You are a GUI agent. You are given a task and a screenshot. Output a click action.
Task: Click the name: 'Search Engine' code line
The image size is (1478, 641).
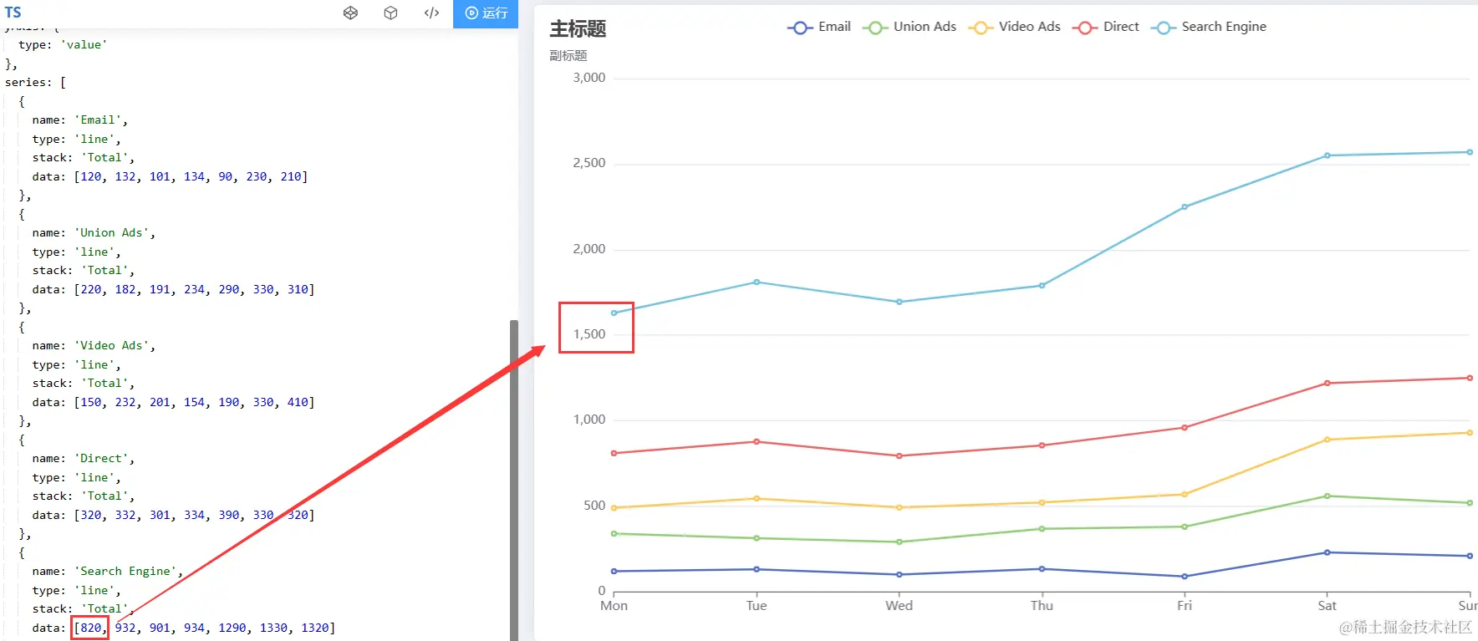click(108, 572)
